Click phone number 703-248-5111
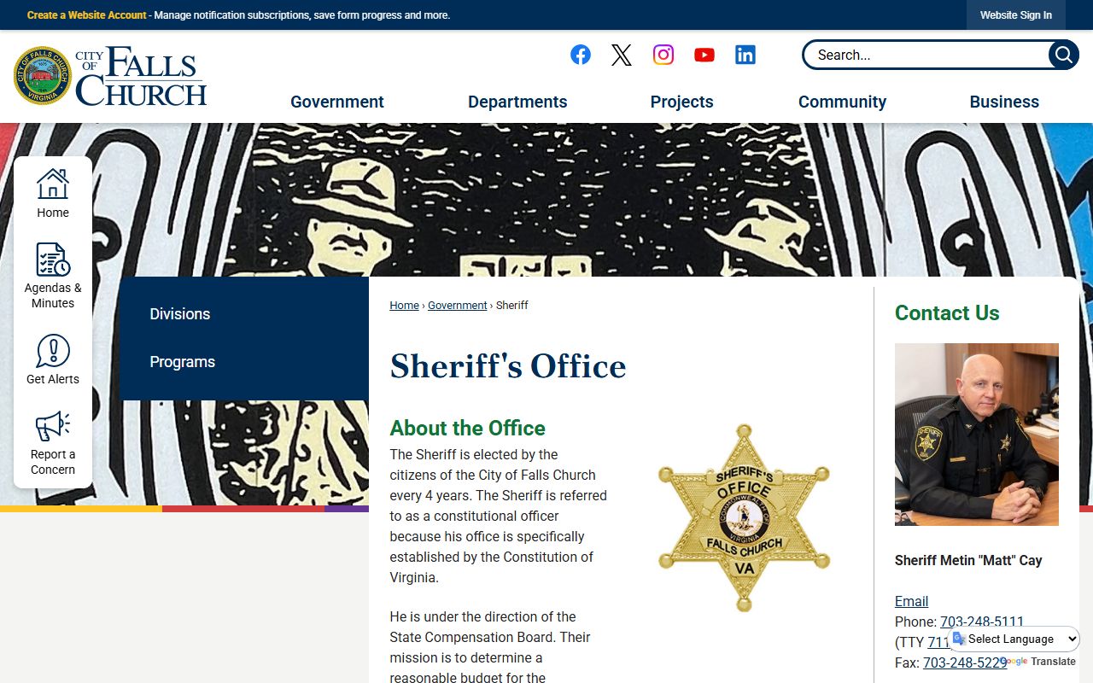 pos(982,622)
